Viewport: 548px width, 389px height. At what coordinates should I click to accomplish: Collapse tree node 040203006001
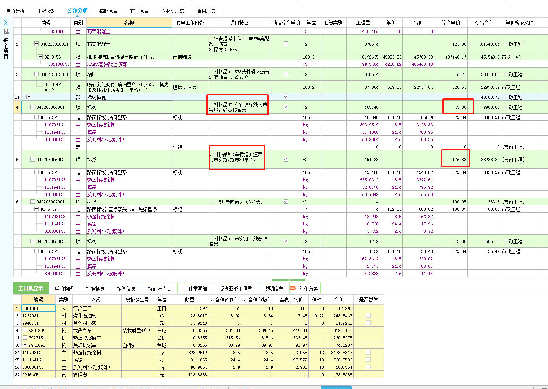[x=36, y=44]
